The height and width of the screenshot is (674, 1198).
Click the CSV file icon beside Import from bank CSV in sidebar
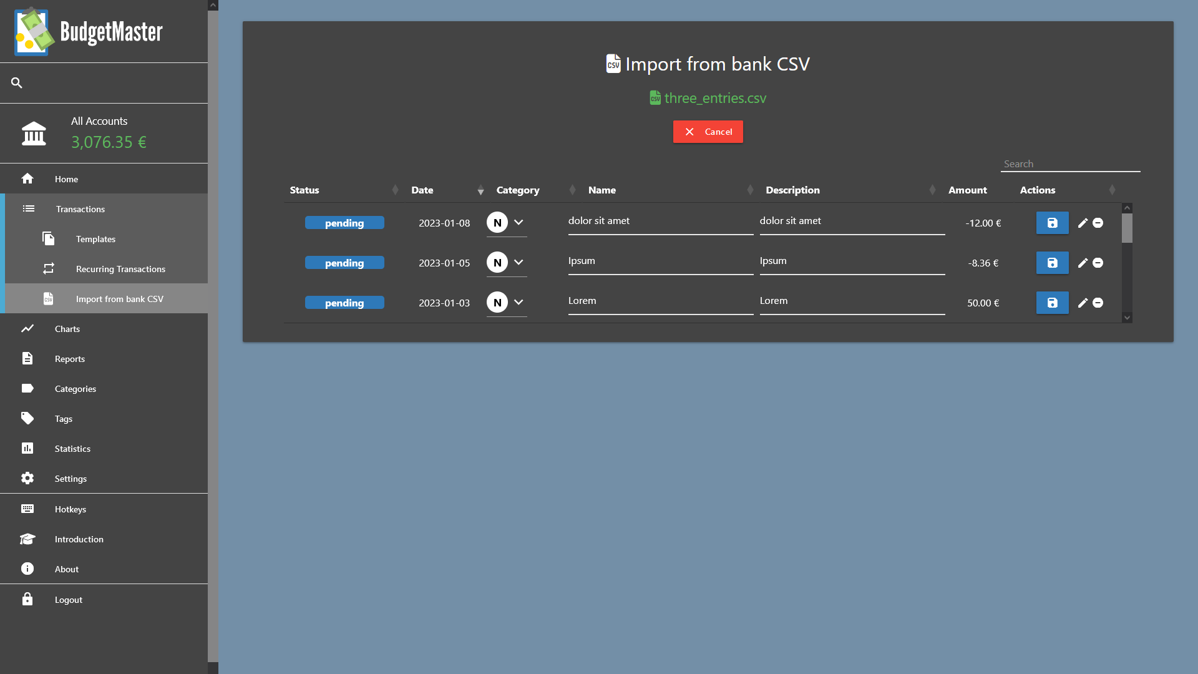click(49, 298)
